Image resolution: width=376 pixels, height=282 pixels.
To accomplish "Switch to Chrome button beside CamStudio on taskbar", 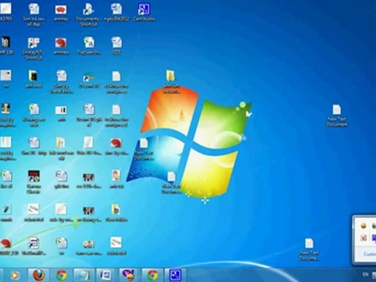I will click(152, 275).
